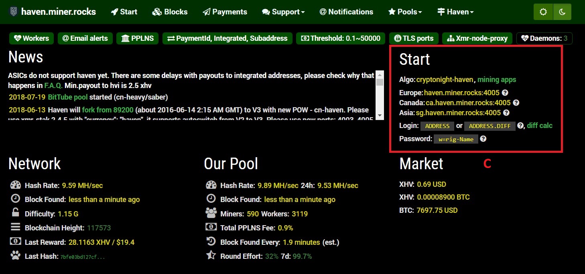Click the Workers badge
Viewport: 585px width, 274px height.
click(31, 38)
